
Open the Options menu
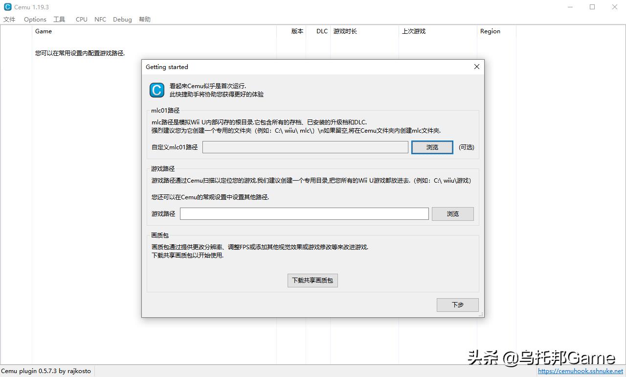(x=35, y=19)
